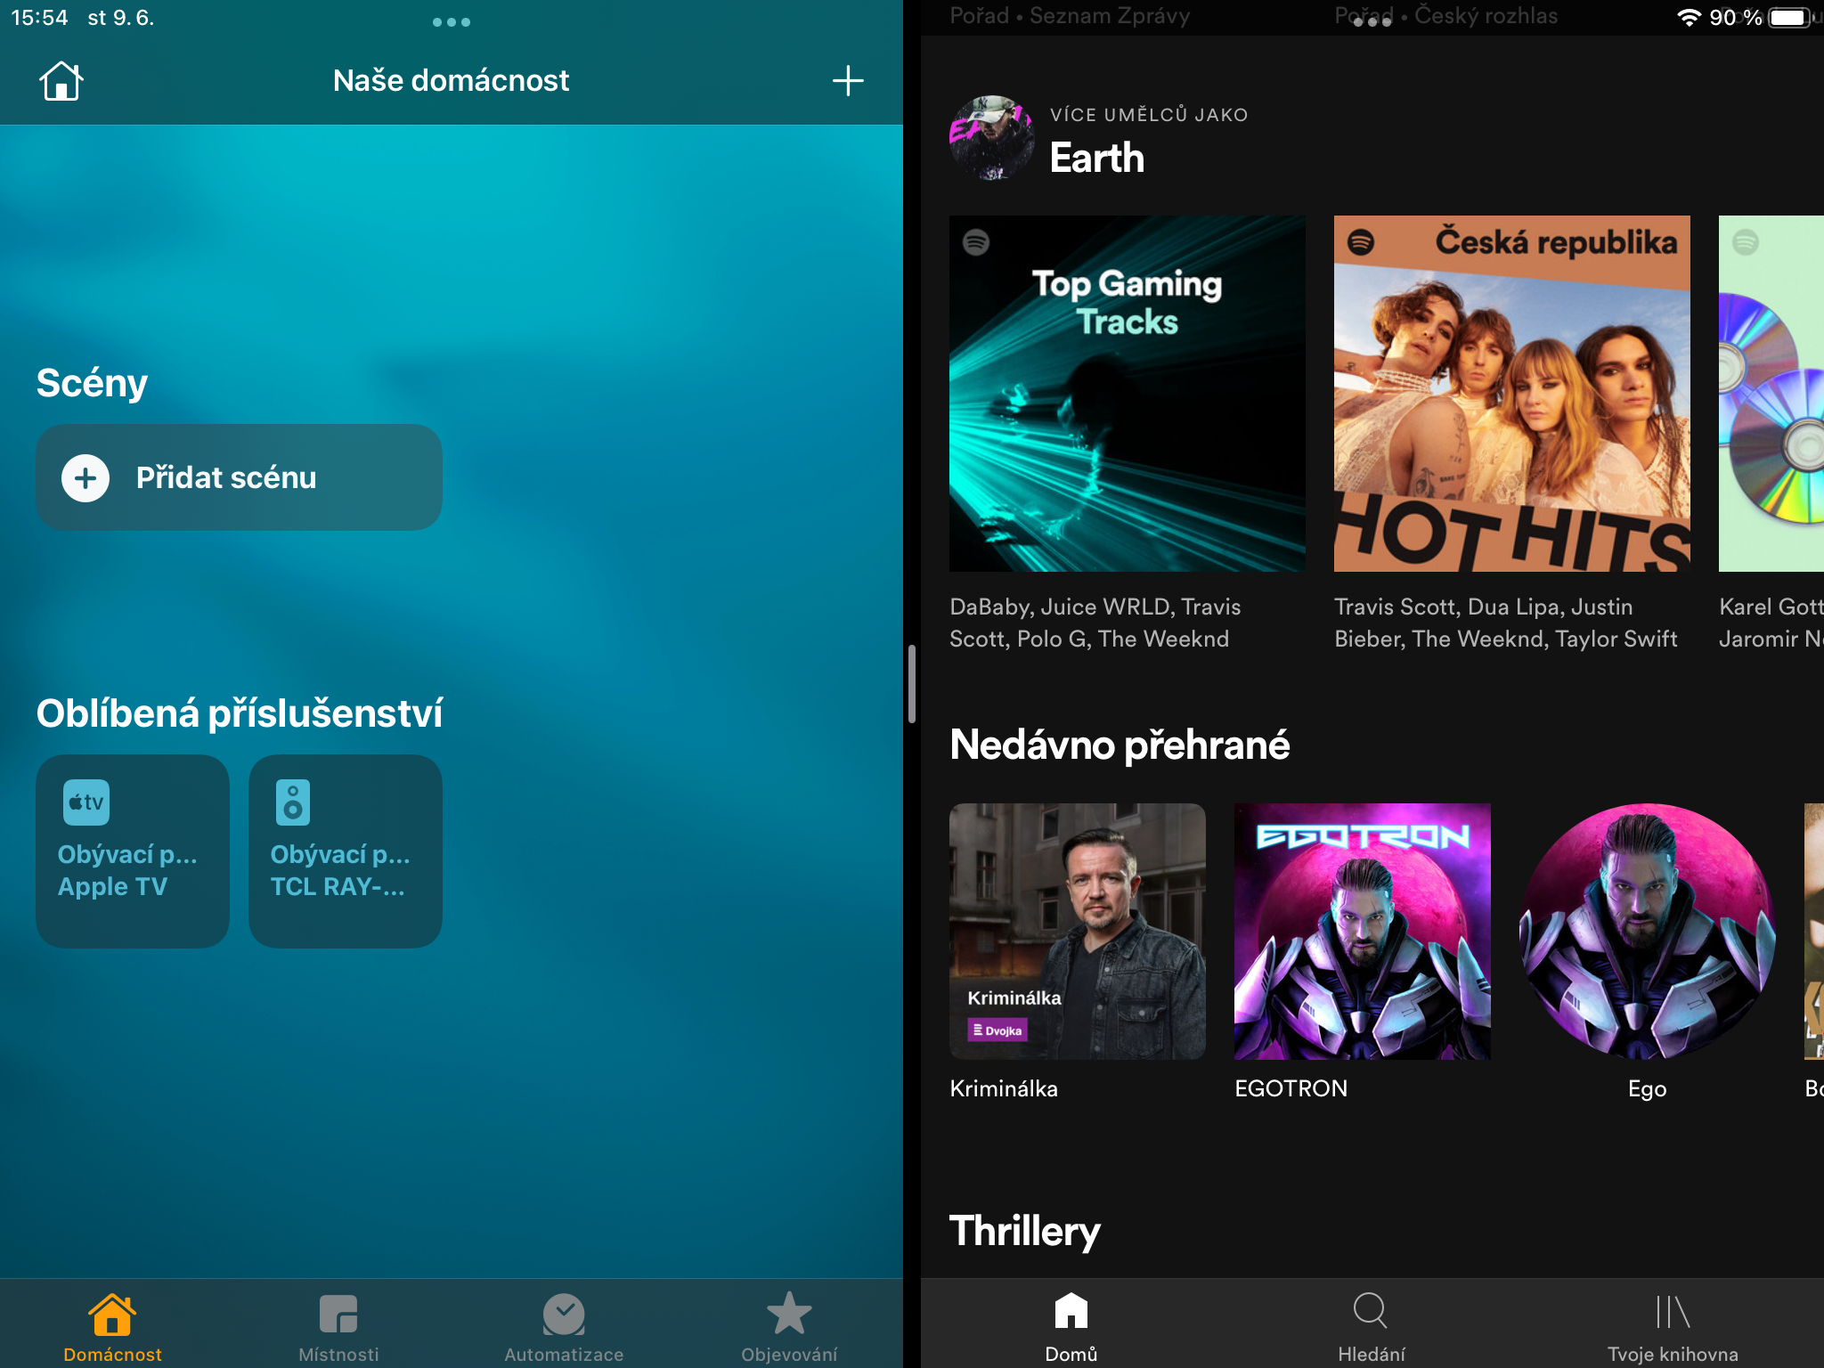Open the Ego artist circular image

click(x=1647, y=932)
